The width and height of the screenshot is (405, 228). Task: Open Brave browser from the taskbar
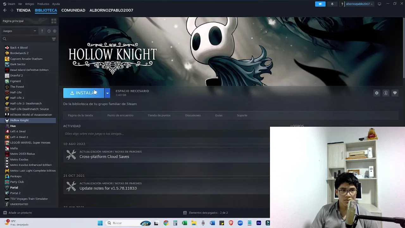[231, 223]
